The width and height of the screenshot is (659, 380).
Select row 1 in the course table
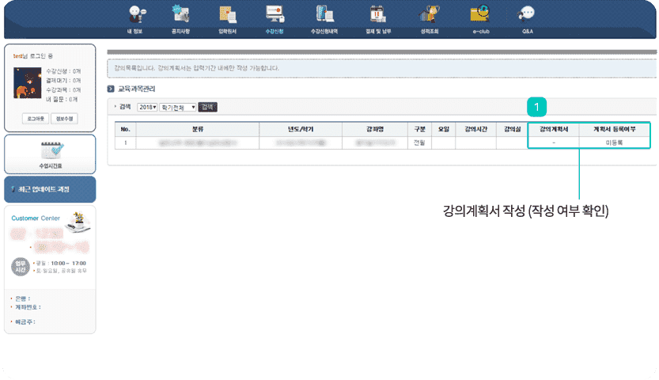[125, 142]
